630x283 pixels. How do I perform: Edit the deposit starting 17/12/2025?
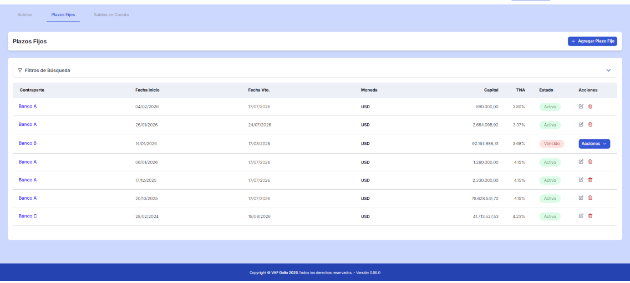click(581, 180)
